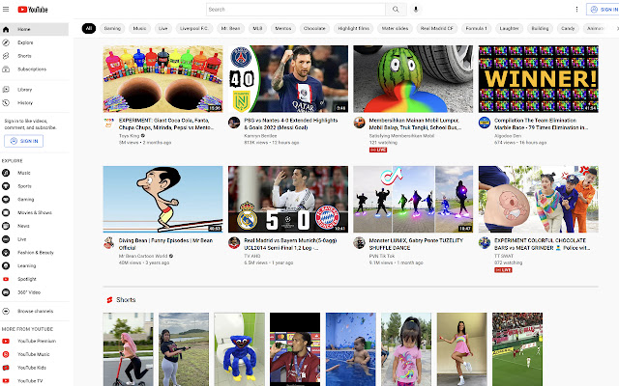The height and width of the screenshot is (386, 619).
Task: Open the 360° Video category
Action: tap(35, 292)
